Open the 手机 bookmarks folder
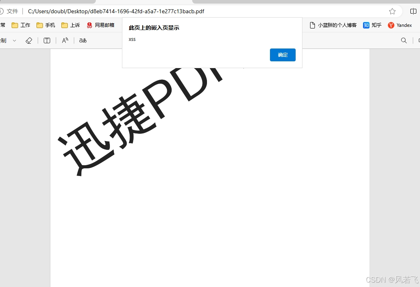Viewport: 420px width, 287px height. coord(46,25)
